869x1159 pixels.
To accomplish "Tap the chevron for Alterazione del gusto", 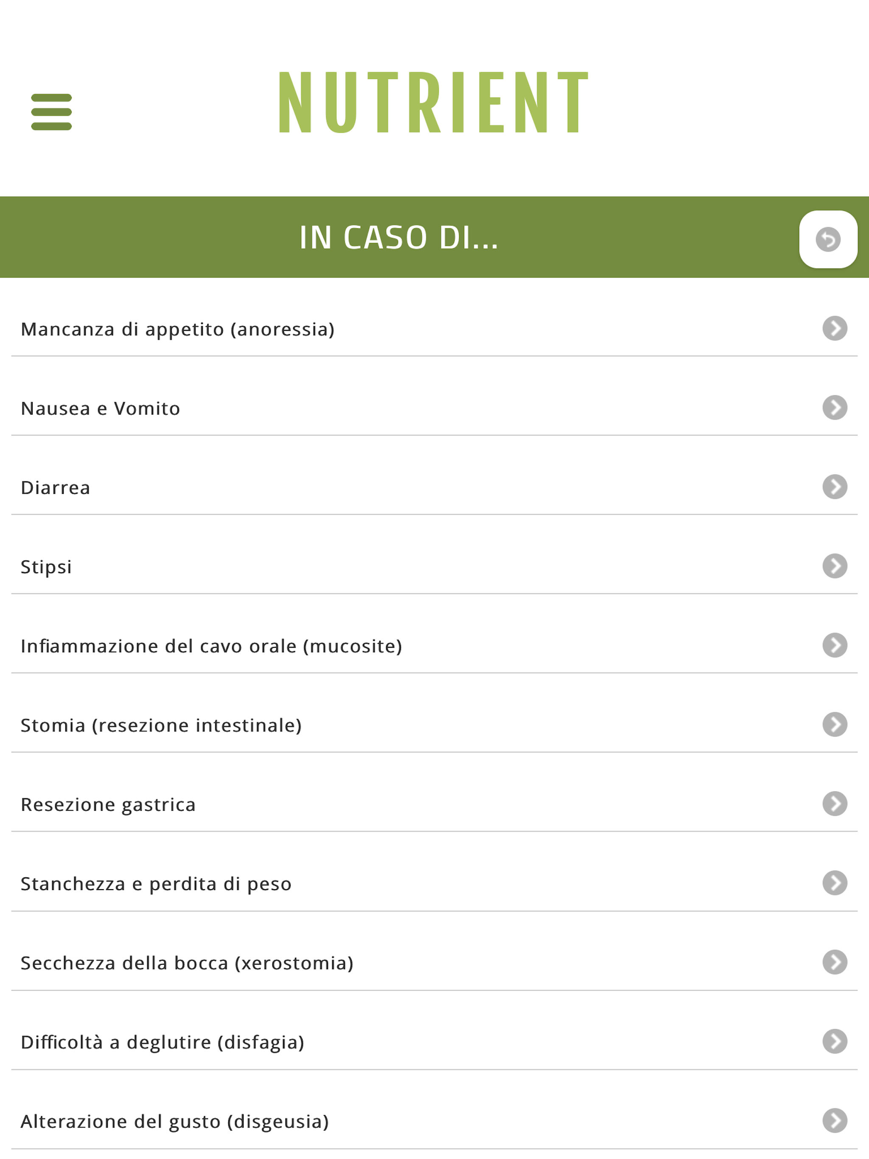I will [x=835, y=1120].
